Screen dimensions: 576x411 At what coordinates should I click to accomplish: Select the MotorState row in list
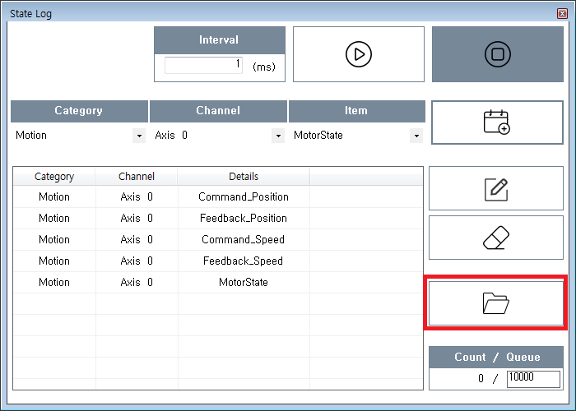click(243, 283)
